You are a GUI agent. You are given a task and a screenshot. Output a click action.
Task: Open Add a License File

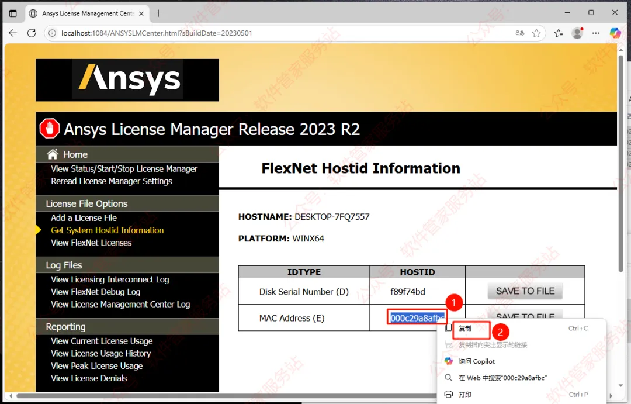click(x=84, y=218)
